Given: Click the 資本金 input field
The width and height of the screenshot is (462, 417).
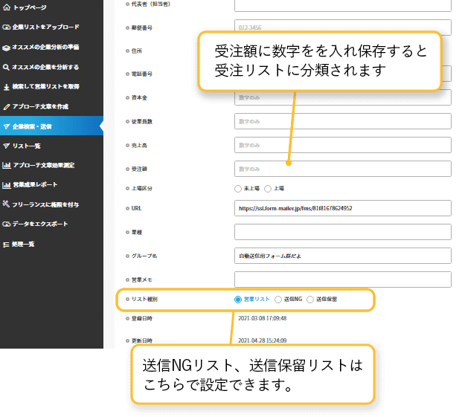Looking at the screenshot, I should [343, 98].
